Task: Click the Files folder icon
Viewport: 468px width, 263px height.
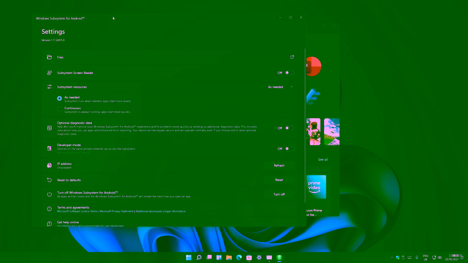Action: [x=49, y=58]
